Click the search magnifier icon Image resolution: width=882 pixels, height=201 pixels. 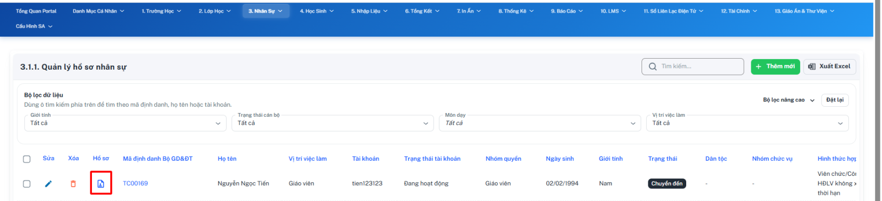(653, 66)
